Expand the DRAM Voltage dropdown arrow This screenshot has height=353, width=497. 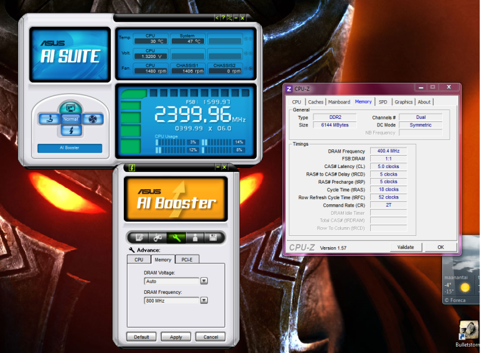[204, 281]
